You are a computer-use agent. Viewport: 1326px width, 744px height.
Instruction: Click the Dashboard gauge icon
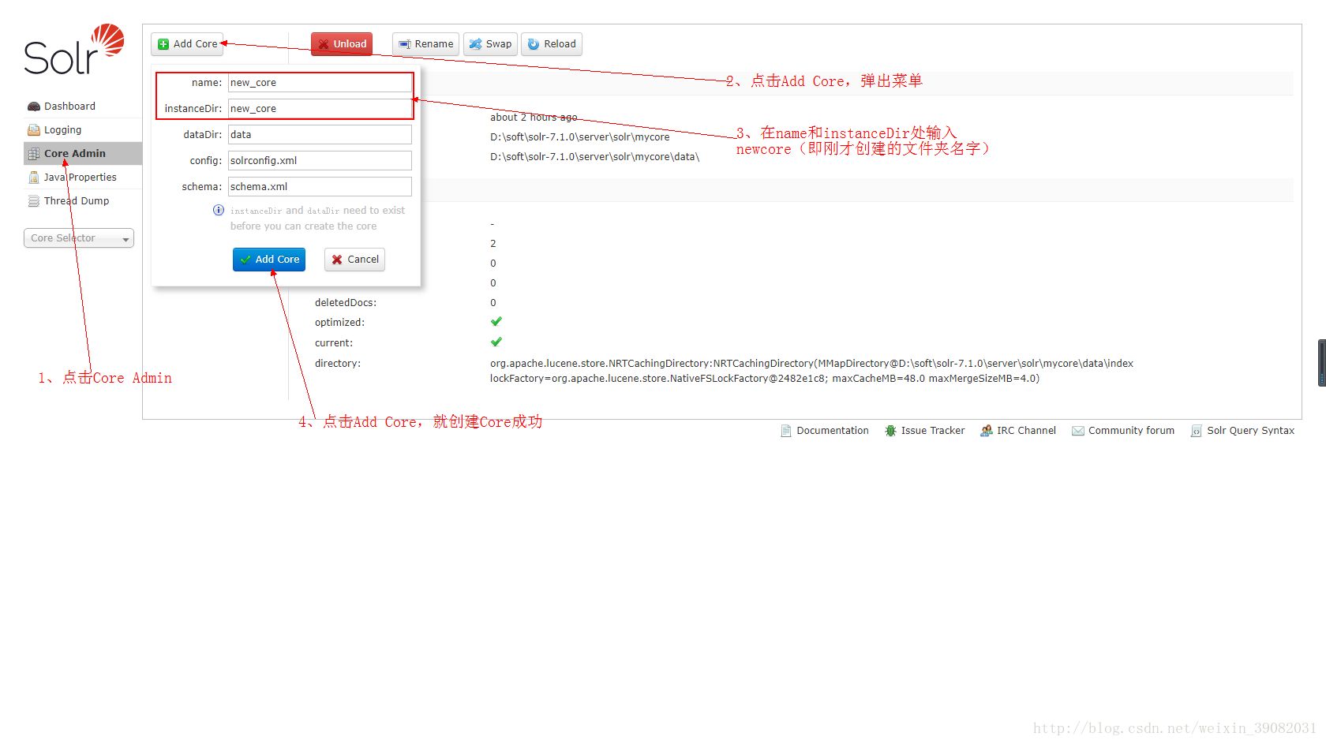click(34, 107)
